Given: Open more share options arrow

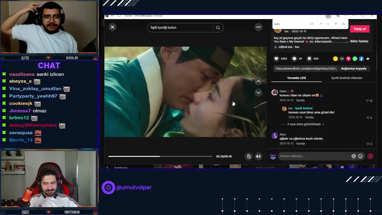Looking at the screenshot, I should click(368, 59).
